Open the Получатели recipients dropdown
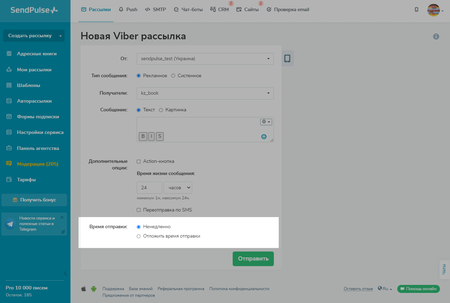 point(205,93)
